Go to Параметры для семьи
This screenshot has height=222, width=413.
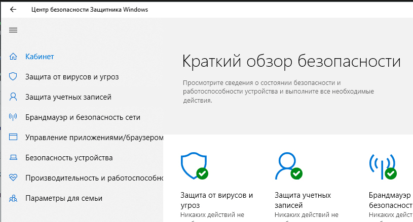(64, 198)
